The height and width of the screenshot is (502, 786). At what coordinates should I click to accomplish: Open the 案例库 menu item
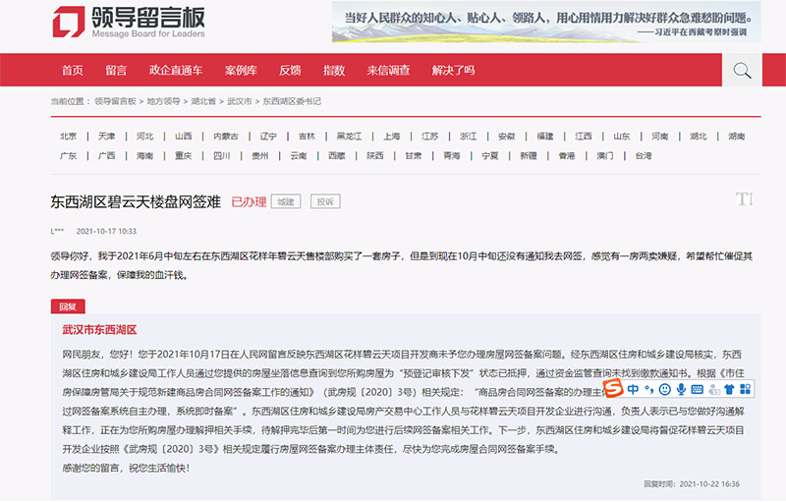click(240, 71)
